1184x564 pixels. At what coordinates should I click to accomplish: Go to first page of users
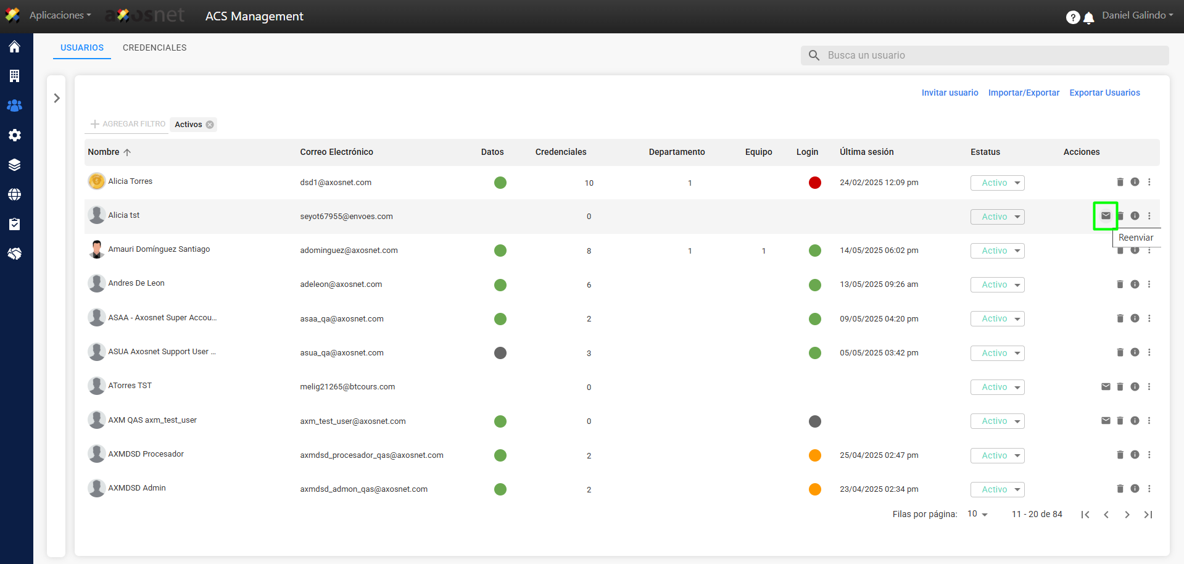pos(1085,515)
